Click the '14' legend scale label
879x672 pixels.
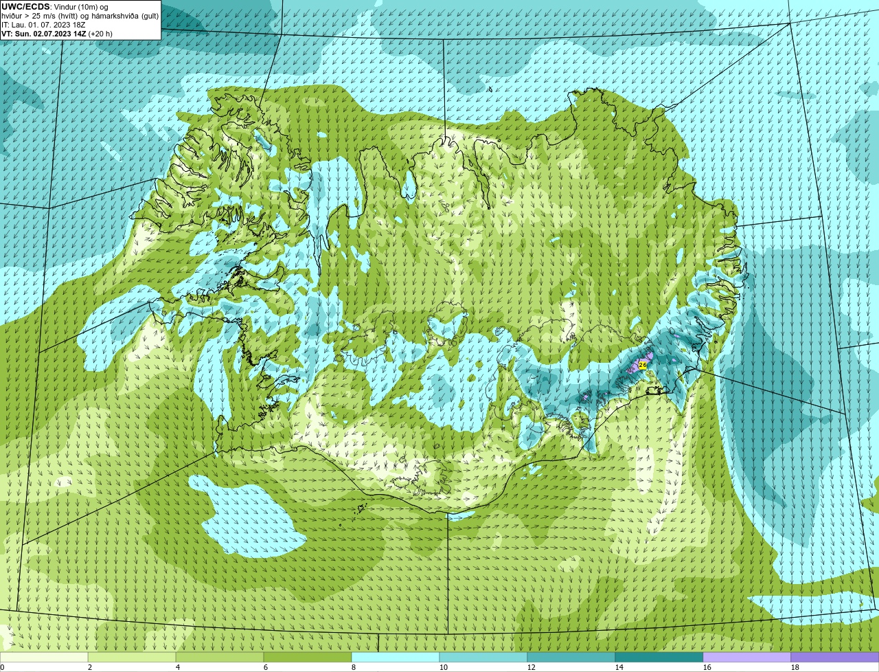[619, 667]
